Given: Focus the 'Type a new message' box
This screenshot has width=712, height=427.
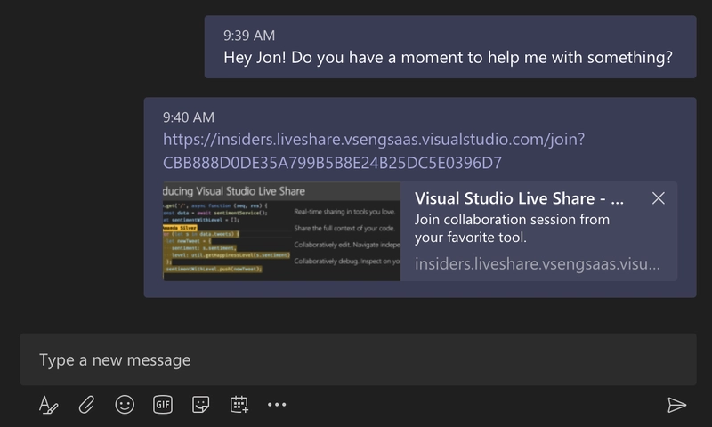Looking at the screenshot, I should 359,359.
